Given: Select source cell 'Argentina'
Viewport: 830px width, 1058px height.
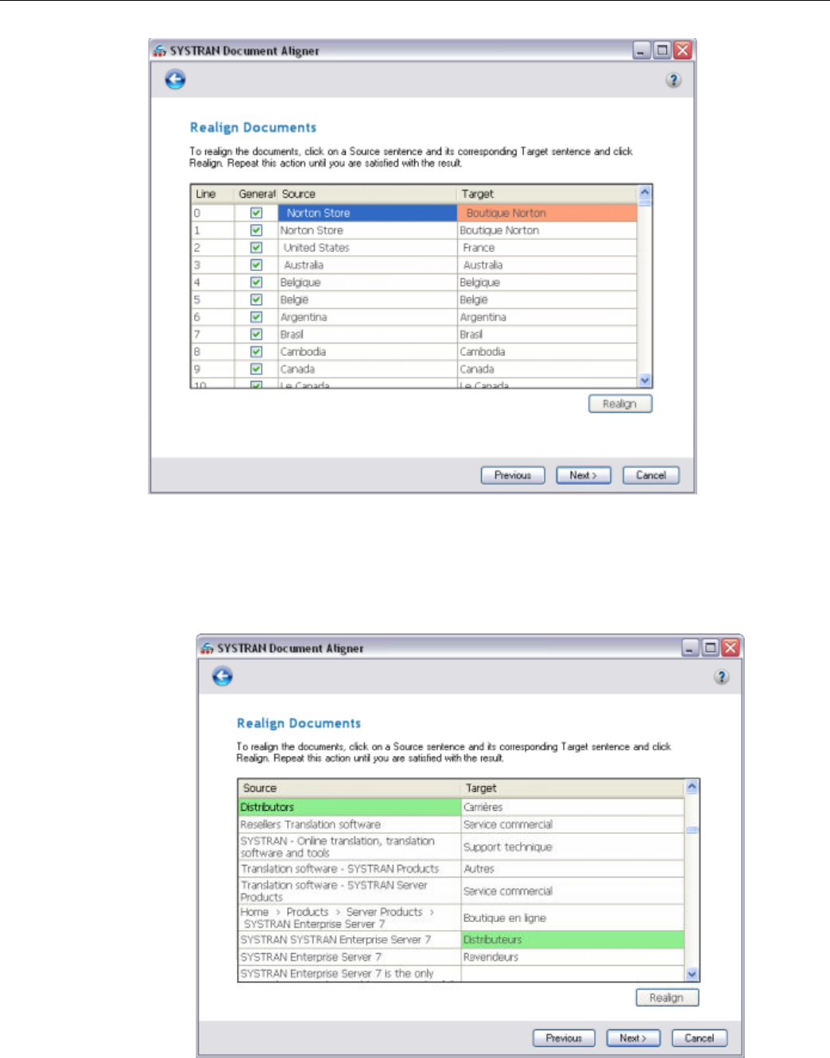Looking at the screenshot, I should tap(367, 317).
